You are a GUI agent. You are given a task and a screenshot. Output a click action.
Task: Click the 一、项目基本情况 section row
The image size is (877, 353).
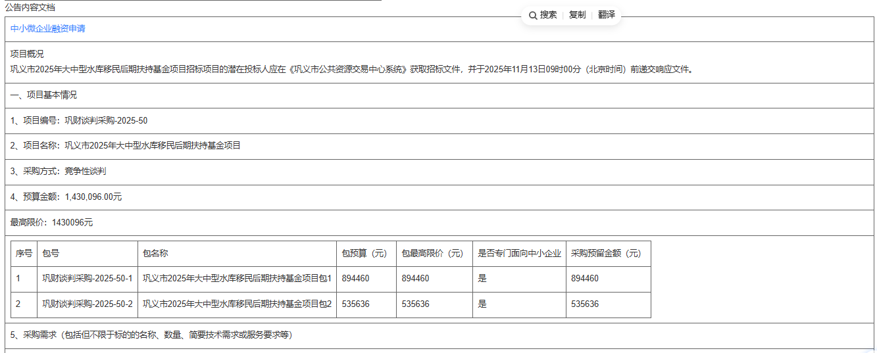[x=44, y=95]
